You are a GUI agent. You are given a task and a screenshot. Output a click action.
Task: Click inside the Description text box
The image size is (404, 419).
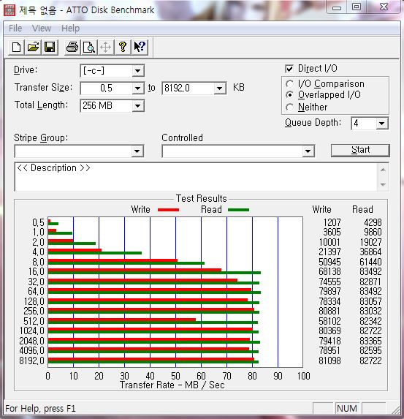196,177
